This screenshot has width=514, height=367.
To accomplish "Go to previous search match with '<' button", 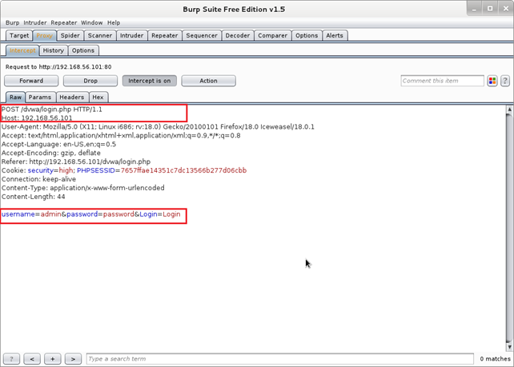I will (33, 359).
